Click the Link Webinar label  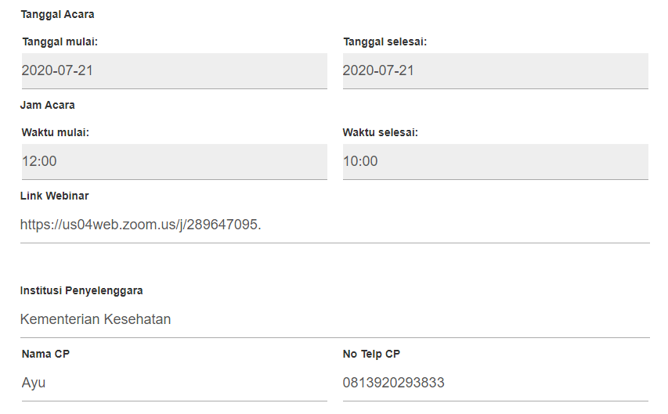click(55, 196)
